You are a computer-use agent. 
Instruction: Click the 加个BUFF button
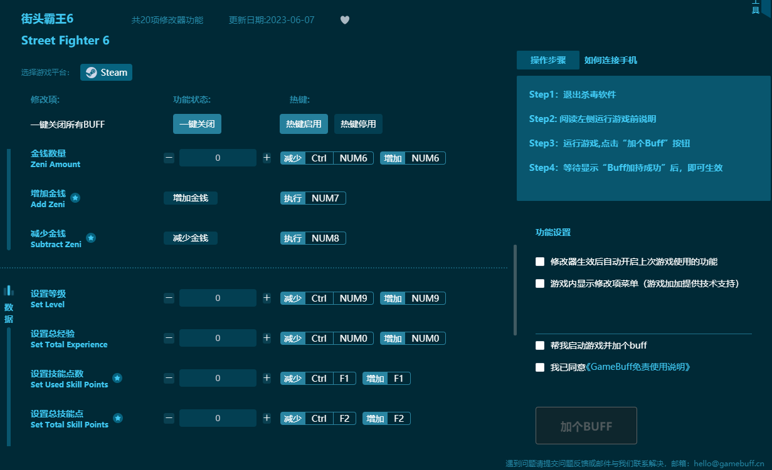click(586, 426)
